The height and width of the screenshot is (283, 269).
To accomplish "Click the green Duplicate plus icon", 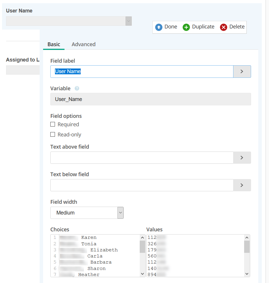I will click(186, 27).
